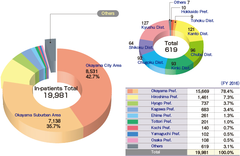Image resolution: width=240 pixels, height=156 pixels.
Task: Click the green Hyogo Pref. legend swatch
Action: pyautogui.click(x=133, y=103)
